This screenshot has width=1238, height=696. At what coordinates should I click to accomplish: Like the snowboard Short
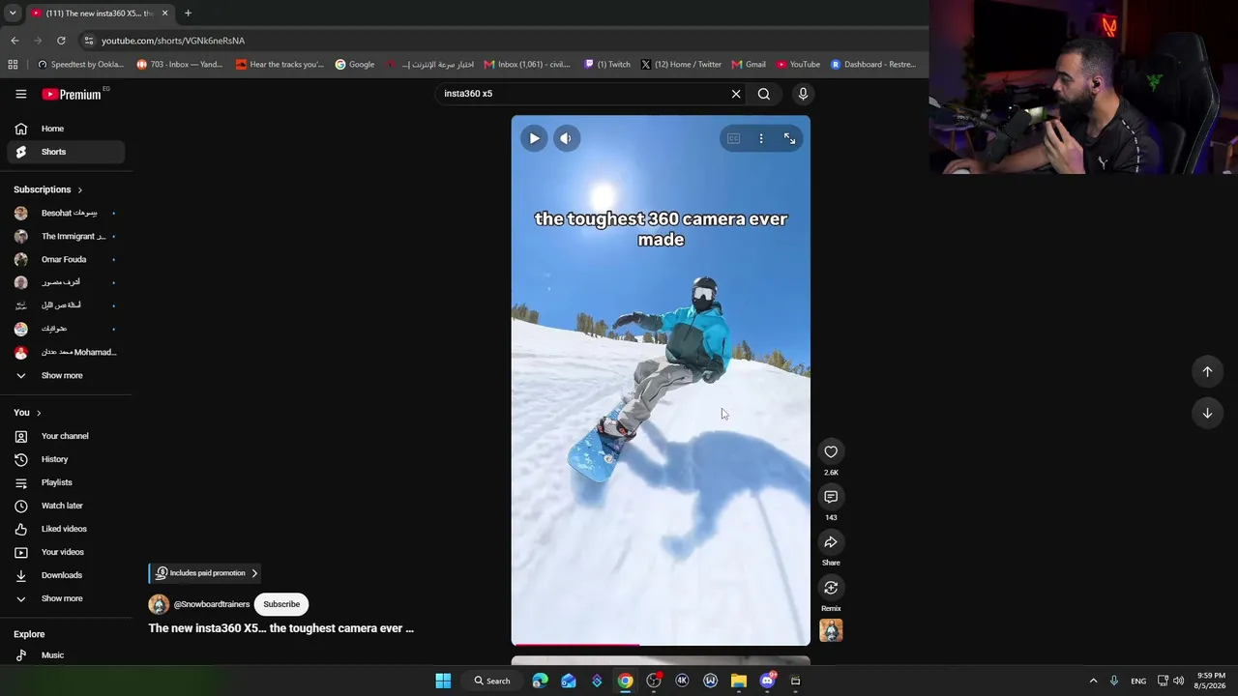(831, 451)
